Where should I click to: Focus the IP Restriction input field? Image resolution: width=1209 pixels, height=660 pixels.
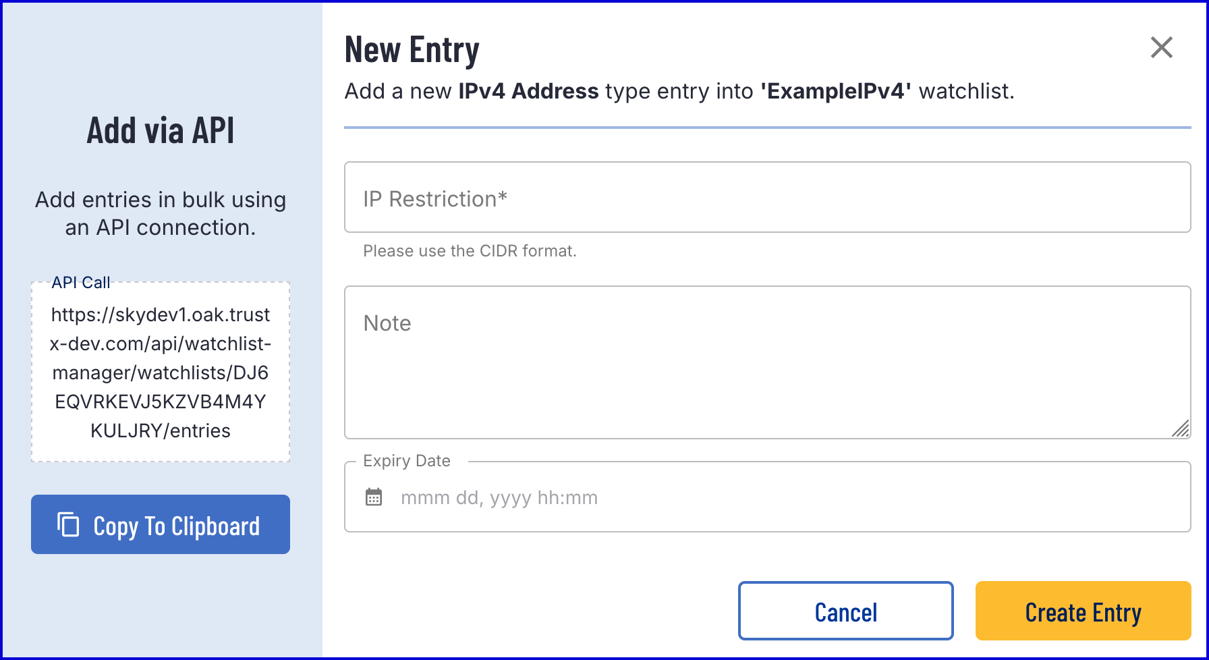767,198
